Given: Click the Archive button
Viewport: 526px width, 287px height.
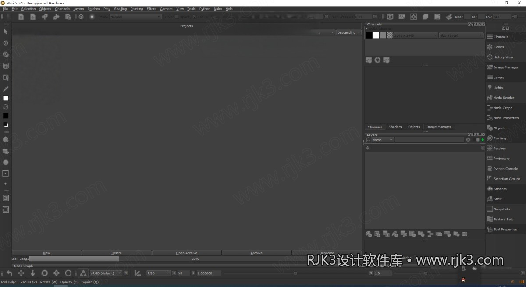Looking at the screenshot, I should pos(256,253).
